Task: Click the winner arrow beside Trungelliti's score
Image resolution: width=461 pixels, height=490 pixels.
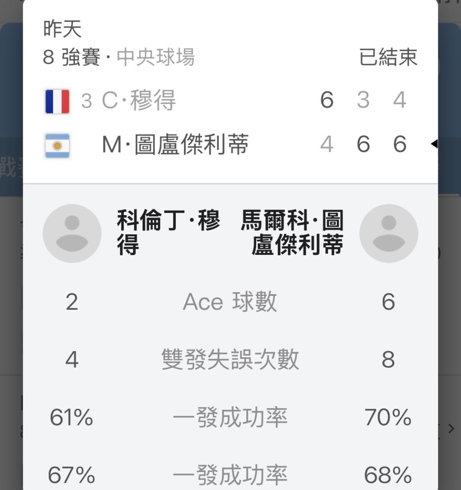Action: point(434,144)
